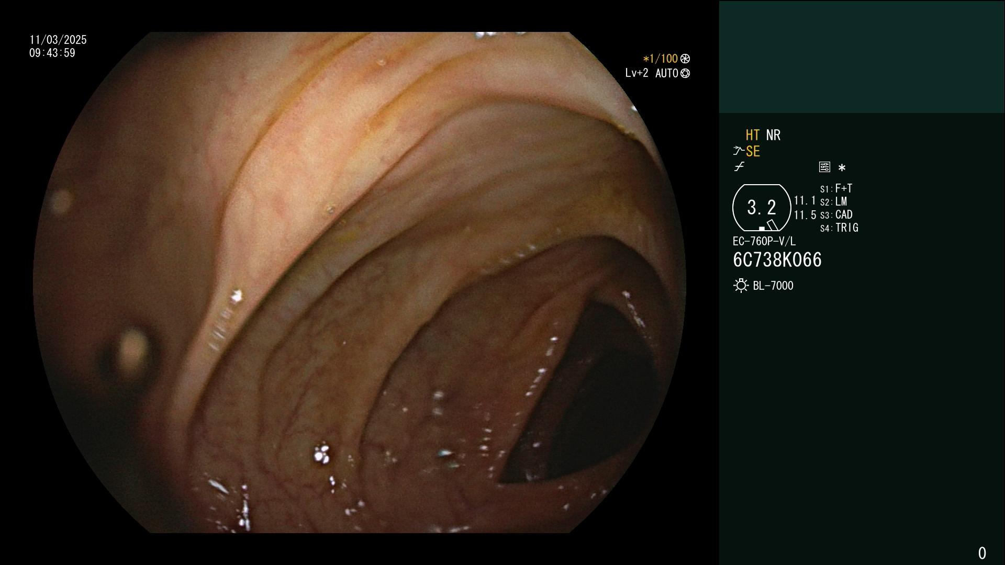Click the 1/100 shutter speed value
This screenshot has height=565, width=1005.
coord(661,59)
